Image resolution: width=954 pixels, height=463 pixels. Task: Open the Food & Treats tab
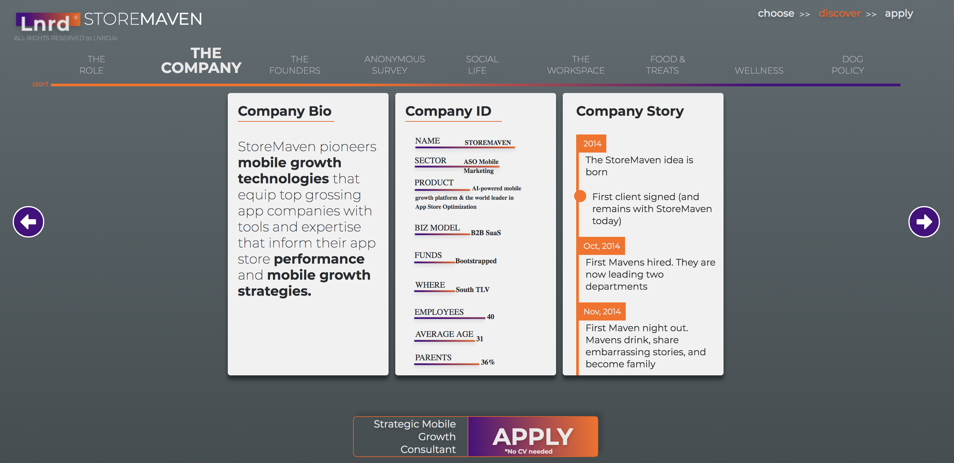click(x=665, y=65)
